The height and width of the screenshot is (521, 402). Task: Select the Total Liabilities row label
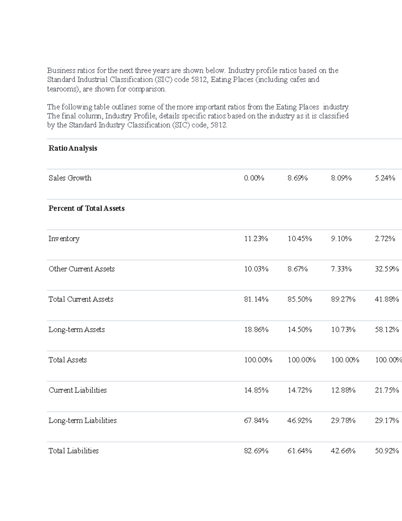click(x=73, y=451)
